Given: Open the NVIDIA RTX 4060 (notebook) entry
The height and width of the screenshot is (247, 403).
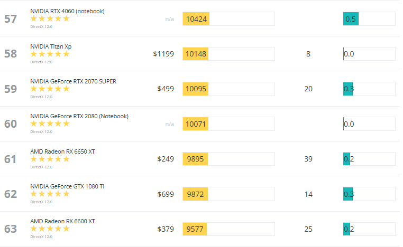Looking at the screenshot, I should click(x=67, y=11).
